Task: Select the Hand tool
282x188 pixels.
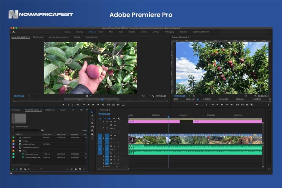Action: [92, 134]
